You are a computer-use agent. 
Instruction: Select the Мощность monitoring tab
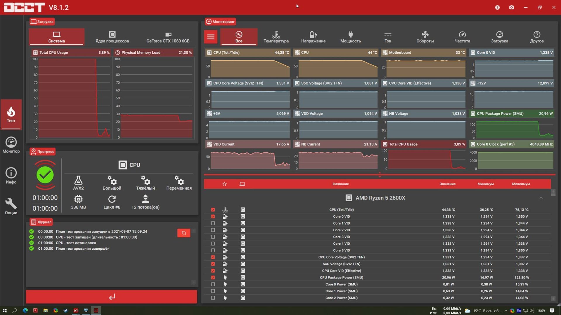(351, 37)
